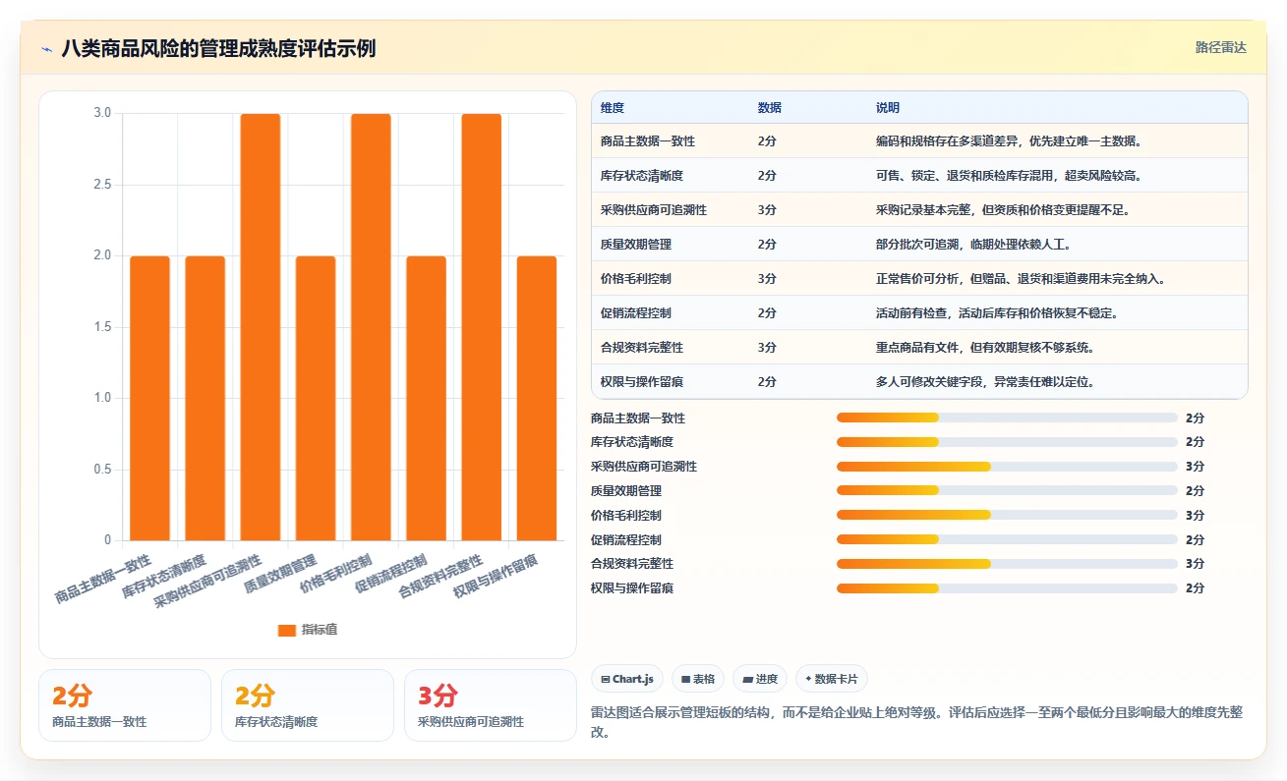Screen dimensions: 1287x781
Task: Select the 权限与操作留痕 table row name
Action: (x=642, y=382)
